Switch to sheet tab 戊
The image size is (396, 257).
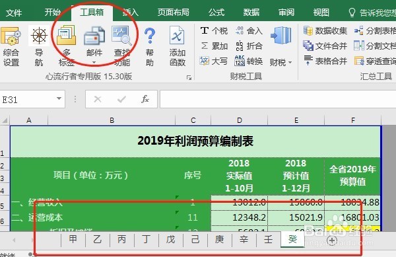pyautogui.click(x=171, y=239)
